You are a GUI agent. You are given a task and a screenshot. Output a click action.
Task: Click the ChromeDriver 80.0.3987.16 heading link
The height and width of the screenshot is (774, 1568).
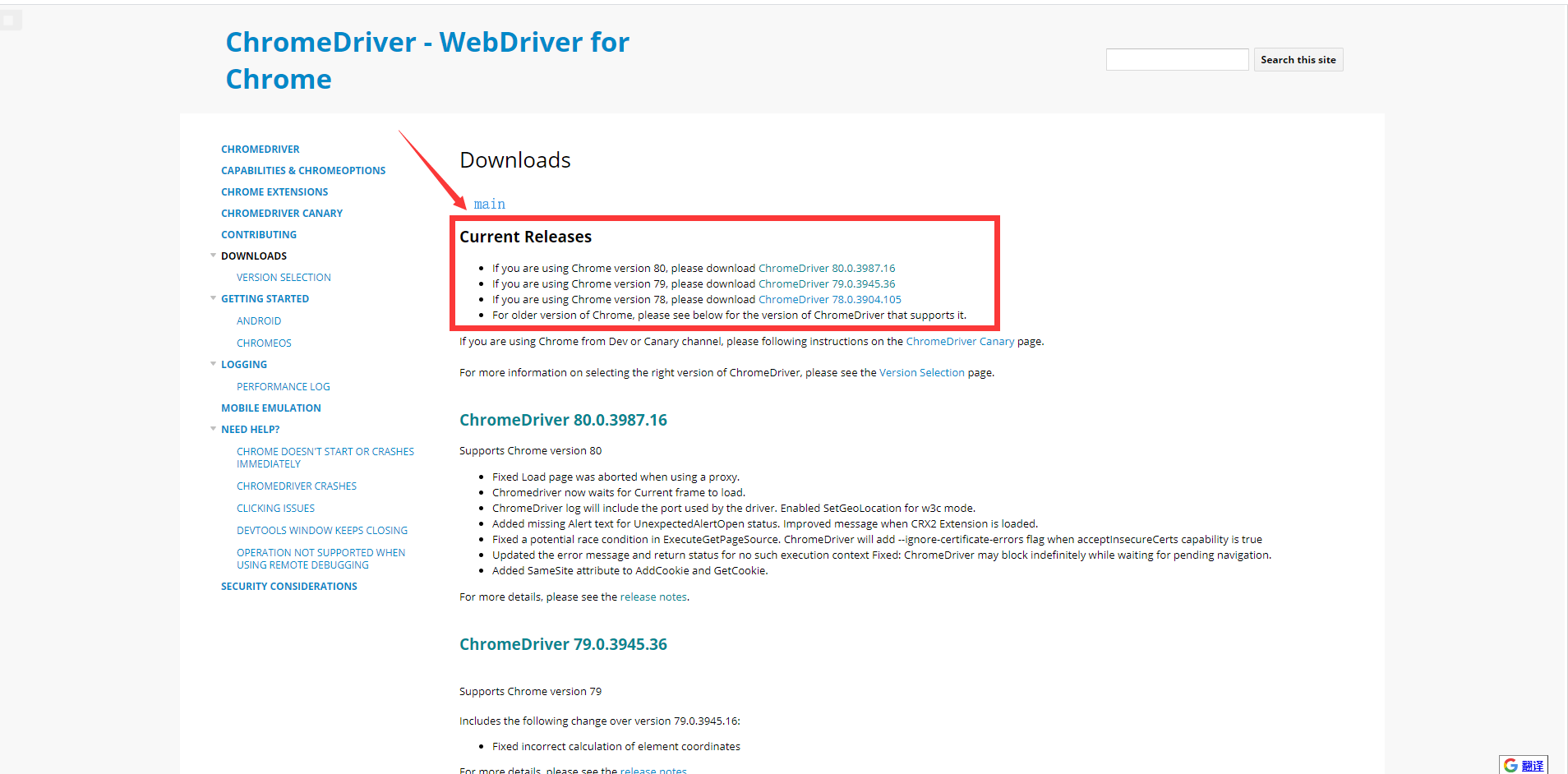tap(563, 420)
